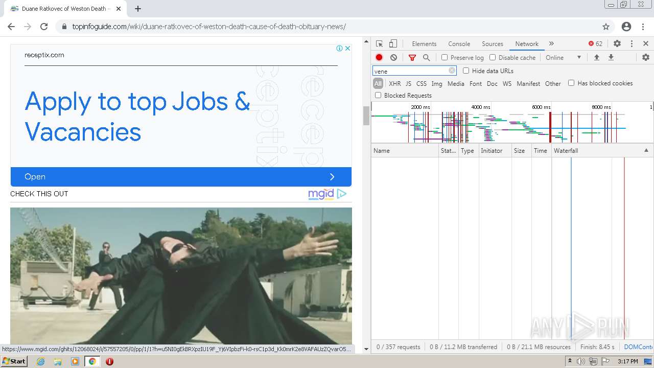Open the Online throttling dropdown
654x368 pixels.
(x=564, y=58)
